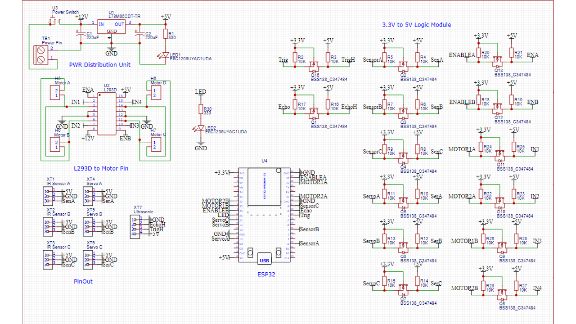Click the 'LED' net label above R30

(201, 92)
